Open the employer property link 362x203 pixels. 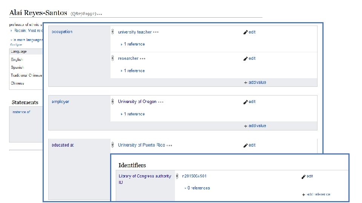pyautogui.click(x=60, y=101)
